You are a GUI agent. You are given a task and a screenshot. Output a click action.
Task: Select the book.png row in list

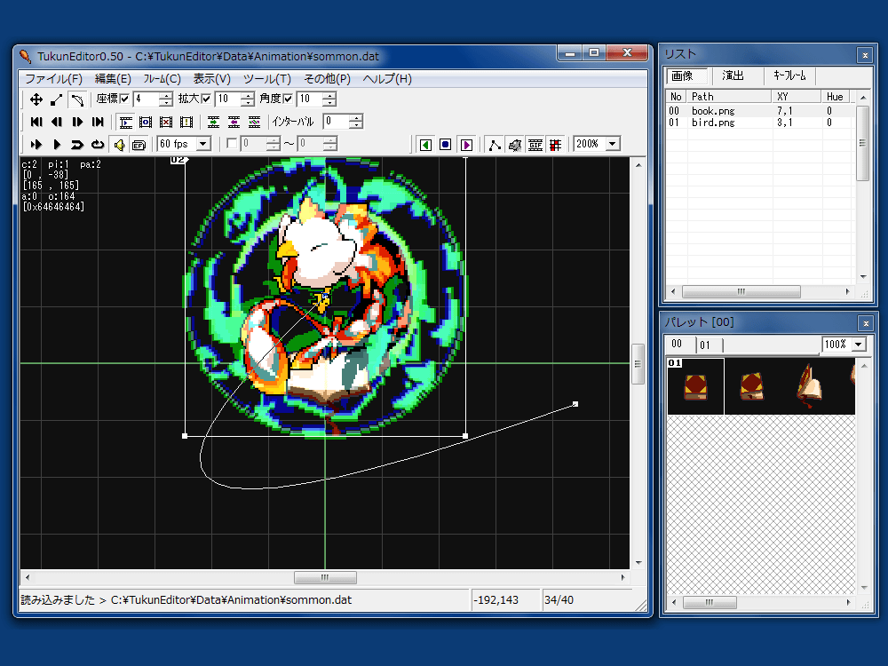click(760, 111)
